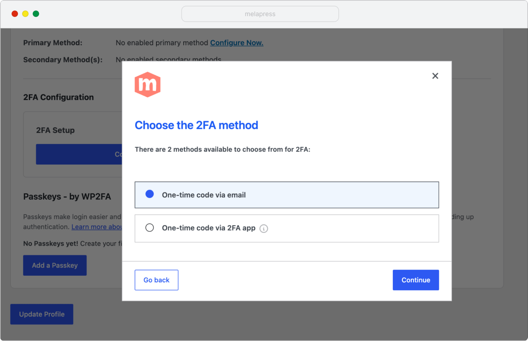This screenshot has height=341, width=528.
Task: Click the blue 2FA Setup configure button
Action: tap(79, 154)
